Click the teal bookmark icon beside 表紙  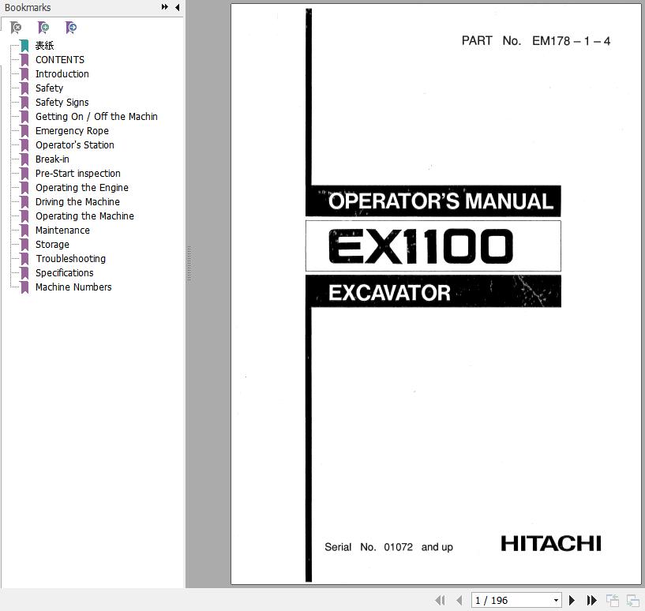click(x=24, y=46)
